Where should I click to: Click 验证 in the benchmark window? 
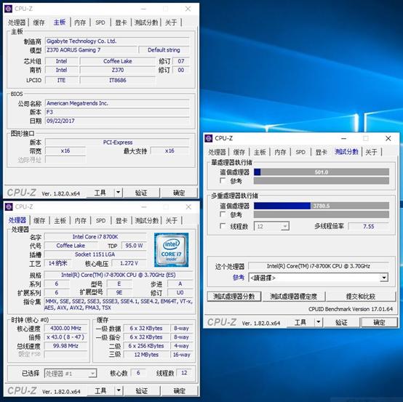341,322
